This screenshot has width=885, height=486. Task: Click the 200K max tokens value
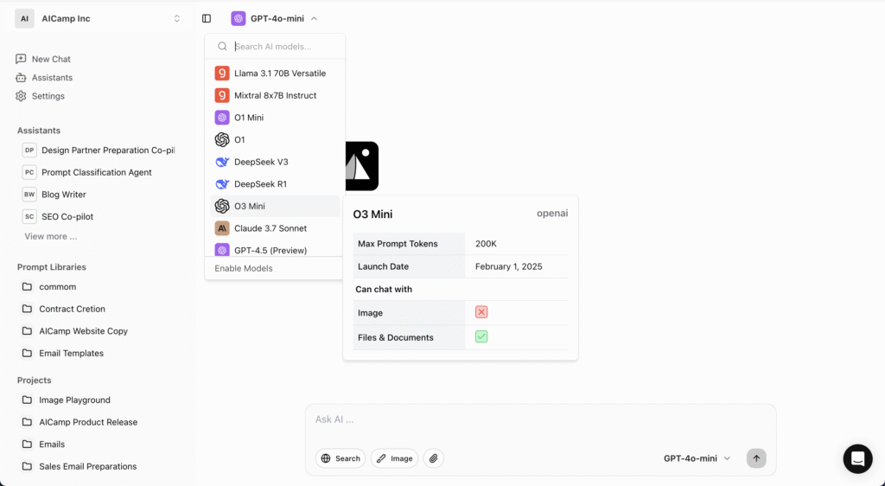(x=486, y=244)
